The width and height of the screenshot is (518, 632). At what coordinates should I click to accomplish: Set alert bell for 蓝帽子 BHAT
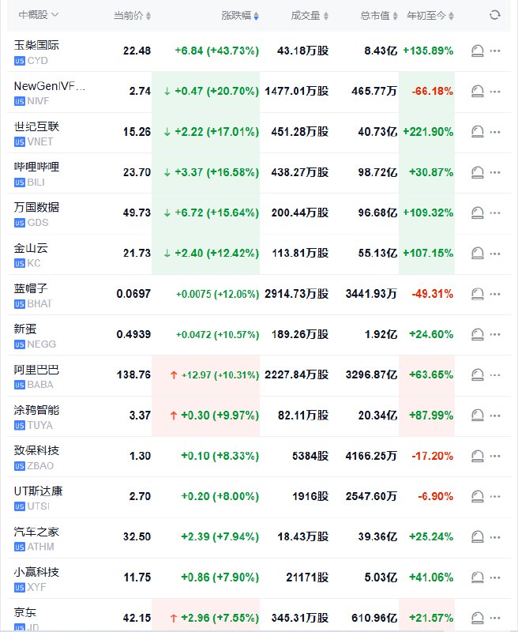point(477,294)
